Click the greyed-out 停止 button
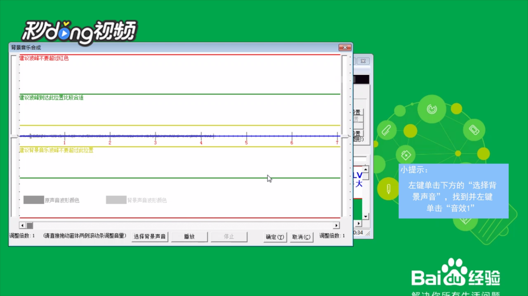528x296 pixels. coord(229,237)
